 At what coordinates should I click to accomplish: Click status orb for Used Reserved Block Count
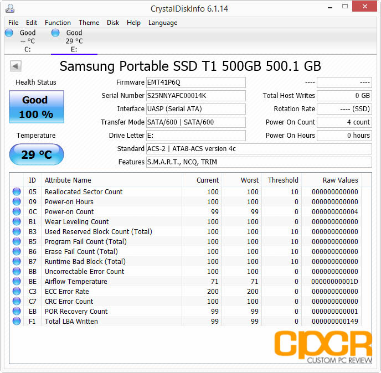point(17,231)
